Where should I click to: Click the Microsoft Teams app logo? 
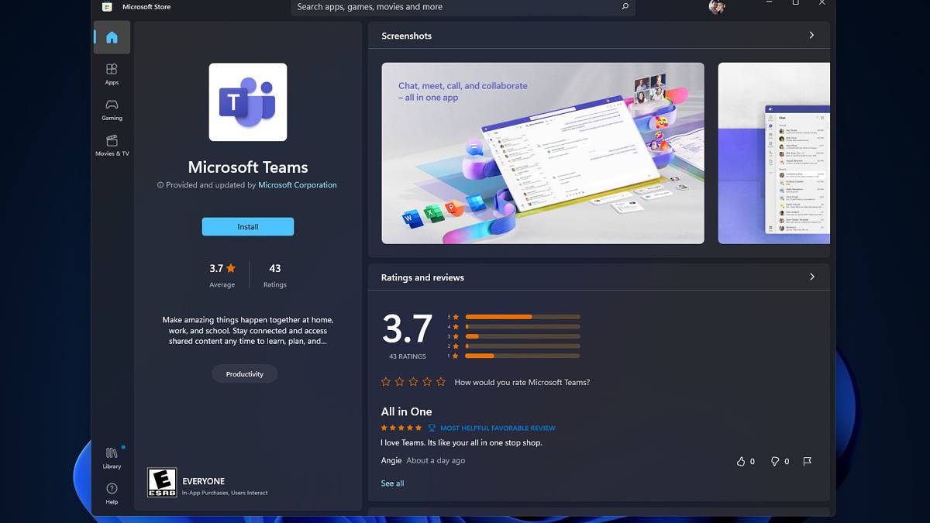click(248, 102)
